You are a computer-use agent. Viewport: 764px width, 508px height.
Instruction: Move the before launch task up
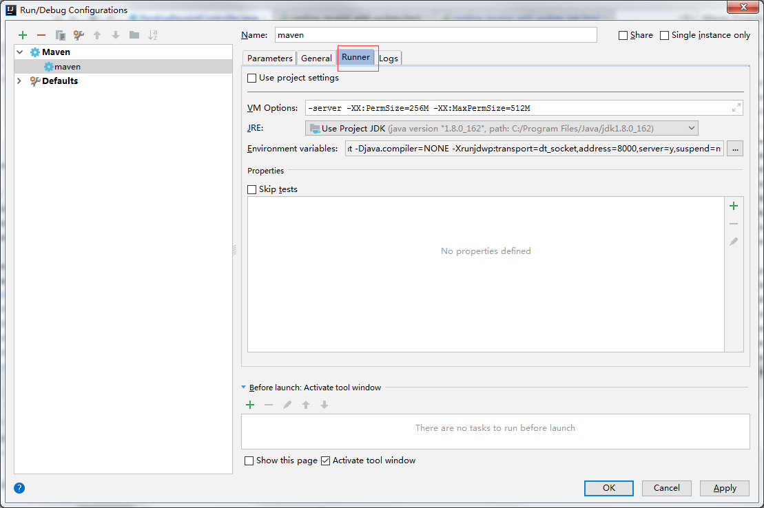(x=306, y=405)
